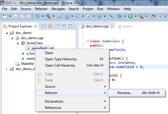Click the Print toolbar icon

point(28,17)
